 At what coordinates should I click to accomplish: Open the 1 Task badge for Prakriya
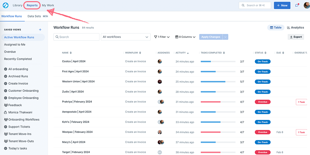[301, 102]
